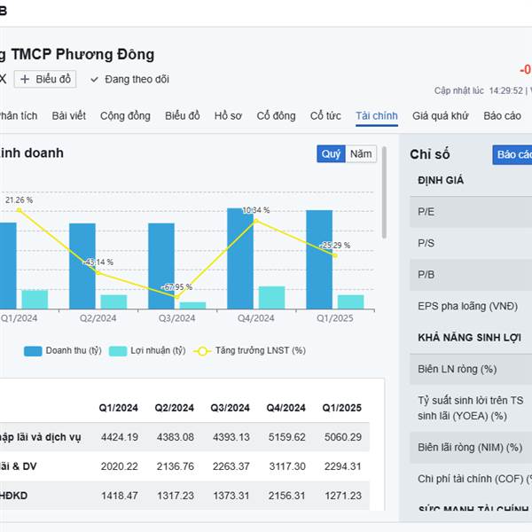Click the Báo cáo blue button in Chỉ số

point(512,154)
